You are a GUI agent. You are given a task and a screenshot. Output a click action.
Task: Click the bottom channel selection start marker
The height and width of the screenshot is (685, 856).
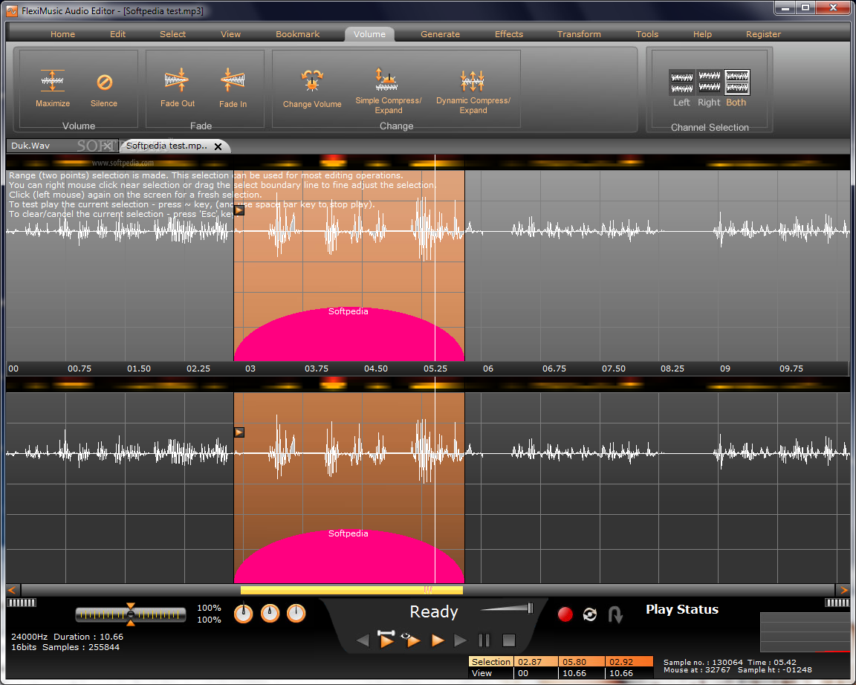pos(239,432)
